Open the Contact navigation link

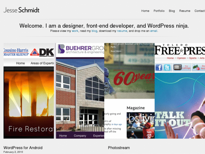200,11
